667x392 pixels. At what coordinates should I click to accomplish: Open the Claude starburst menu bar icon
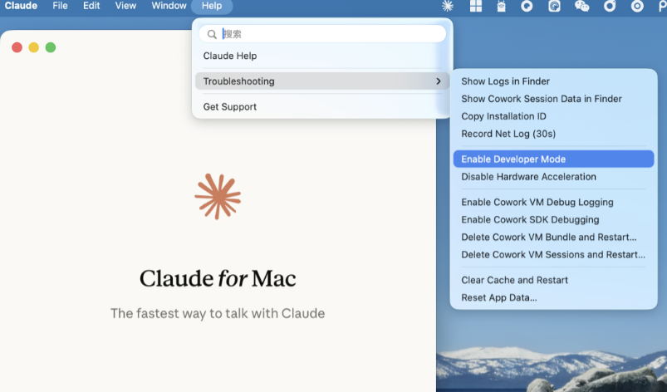tap(448, 6)
